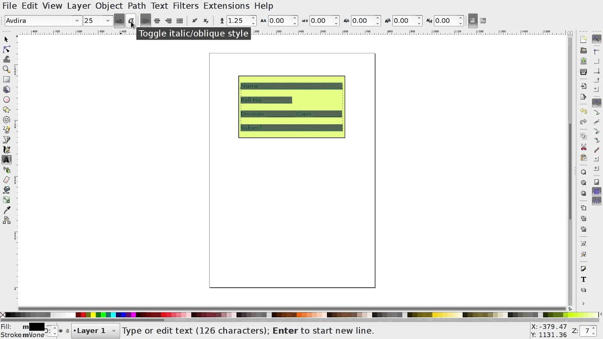Select the Node edit tool

[7, 49]
